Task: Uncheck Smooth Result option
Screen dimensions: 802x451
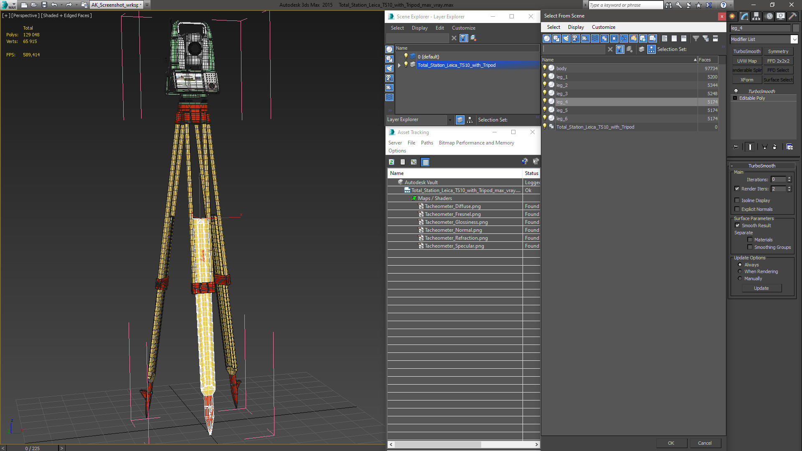Action: tap(737, 225)
